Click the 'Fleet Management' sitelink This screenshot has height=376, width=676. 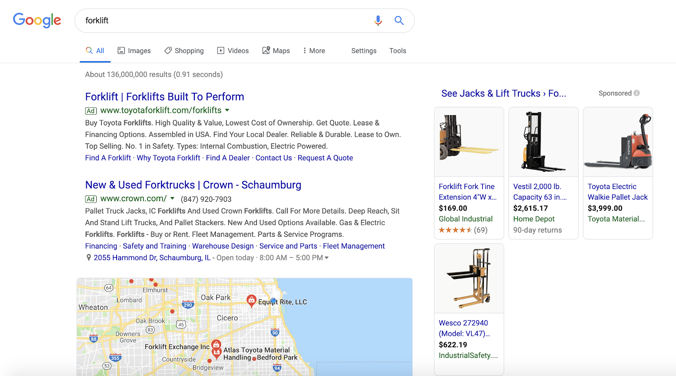354,246
